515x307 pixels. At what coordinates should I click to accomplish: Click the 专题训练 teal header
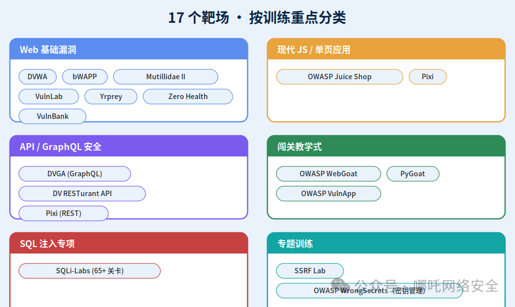tap(386, 243)
